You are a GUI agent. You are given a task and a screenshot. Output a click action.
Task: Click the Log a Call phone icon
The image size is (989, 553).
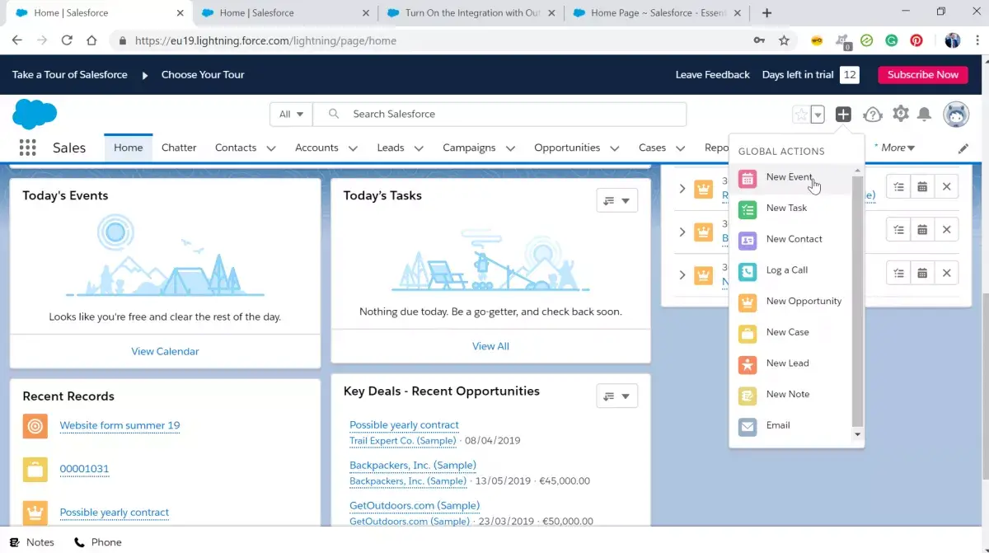[x=748, y=271]
